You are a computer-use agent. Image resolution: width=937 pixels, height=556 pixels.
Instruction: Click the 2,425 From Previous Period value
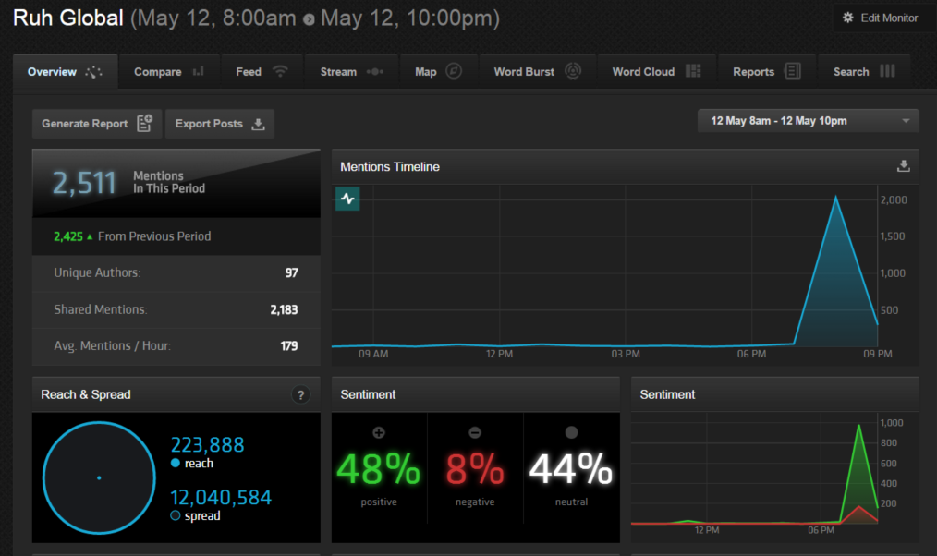pyautogui.click(x=68, y=236)
